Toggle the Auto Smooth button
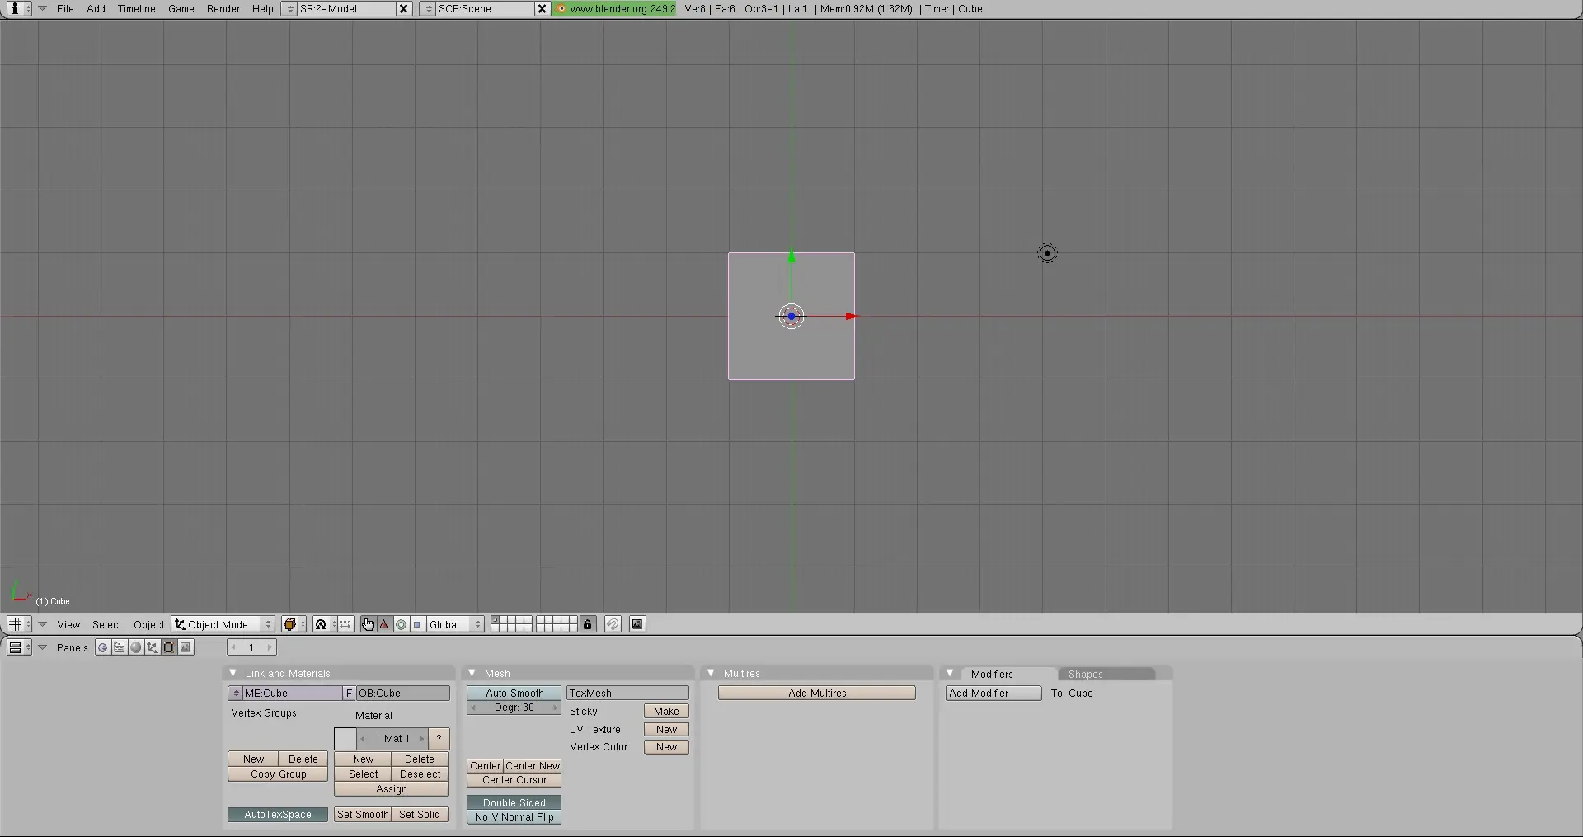 (514, 694)
